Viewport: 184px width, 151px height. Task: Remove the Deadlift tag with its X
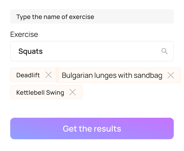pyautogui.click(x=49, y=75)
